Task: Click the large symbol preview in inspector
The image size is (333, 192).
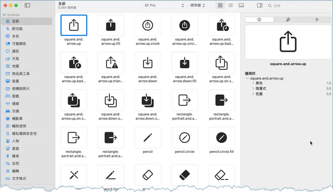Action: [x=288, y=42]
